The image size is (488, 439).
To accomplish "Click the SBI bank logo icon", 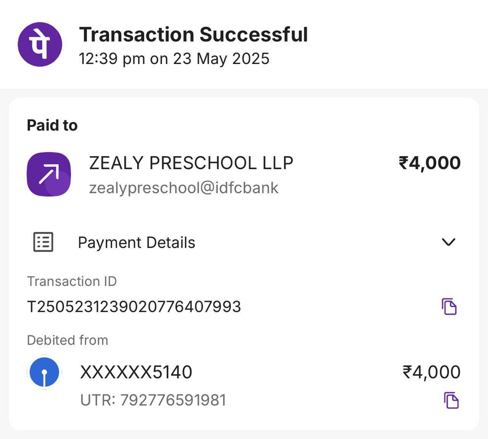I will tap(45, 372).
